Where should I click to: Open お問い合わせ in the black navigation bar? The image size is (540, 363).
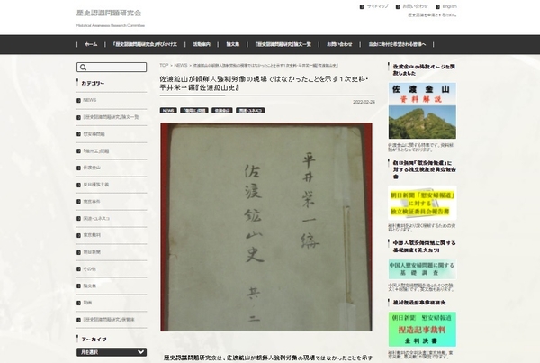point(339,44)
